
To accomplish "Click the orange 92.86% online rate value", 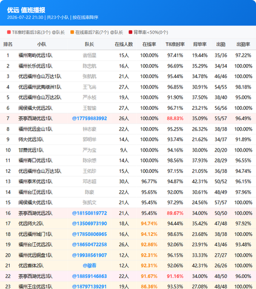I will pos(149,244).
